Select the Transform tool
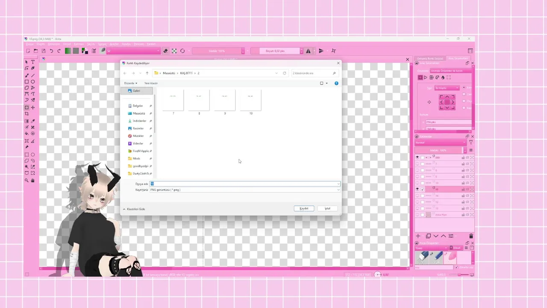The width and height of the screenshot is (547, 308). 26,108
